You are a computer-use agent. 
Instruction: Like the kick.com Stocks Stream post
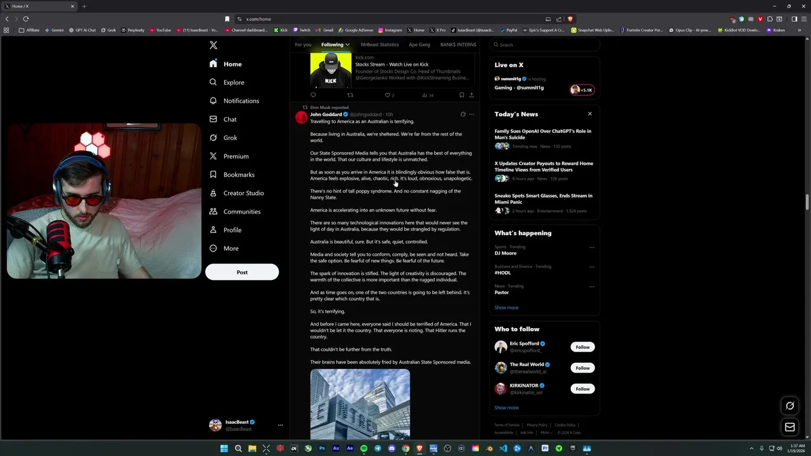click(x=388, y=95)
